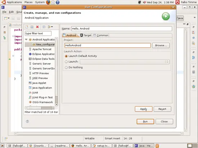
Task: Select J2EE Preview item
Action: point(39,78)
